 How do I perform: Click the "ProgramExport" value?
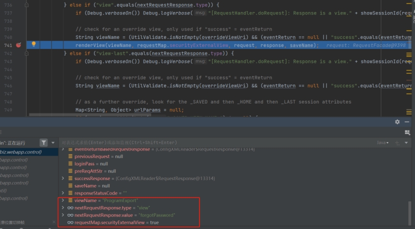pyautogui.click(x=120, y=200)
